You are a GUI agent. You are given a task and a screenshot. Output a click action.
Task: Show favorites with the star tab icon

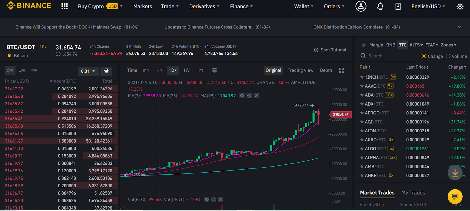pos(364,45)
